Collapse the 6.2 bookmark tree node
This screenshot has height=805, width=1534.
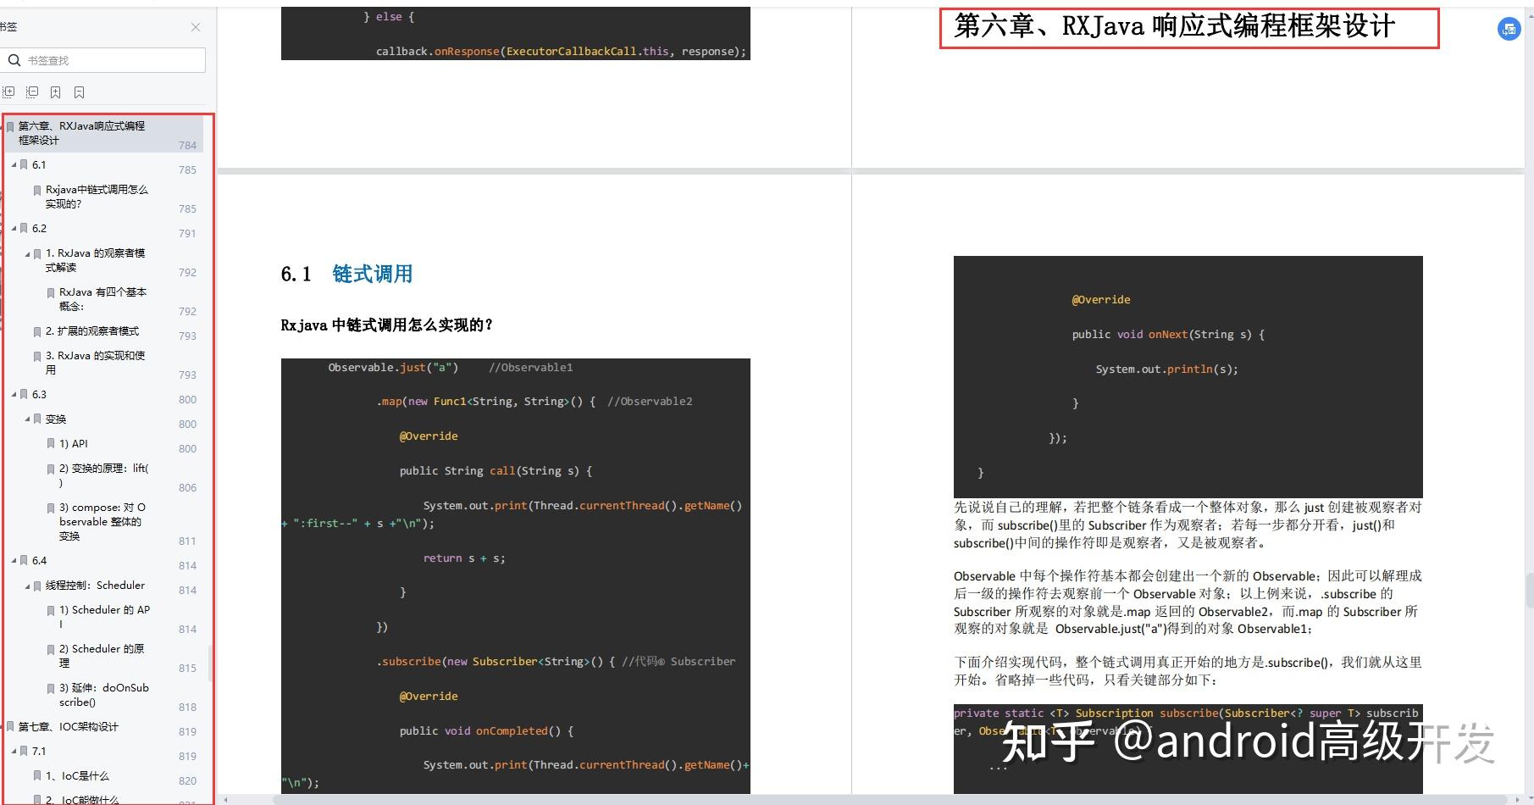point(14,228)
